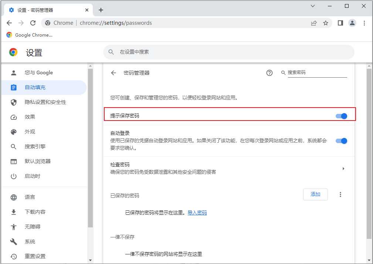Open password manager help question icon
This screenshot has width=373, height=264.
269,73
